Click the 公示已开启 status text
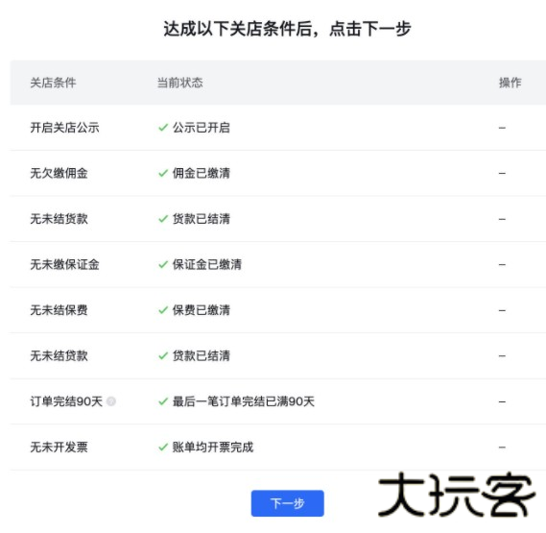The width and height of the screenshot is (546, 533). pos(202,128)
